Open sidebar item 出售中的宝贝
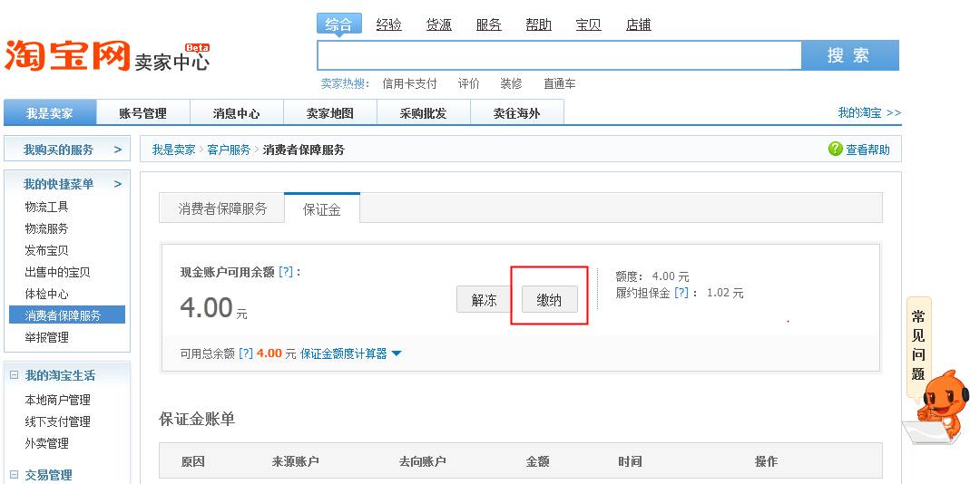 (x=57, y=272)
